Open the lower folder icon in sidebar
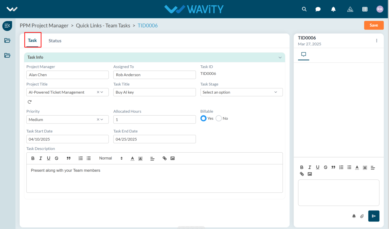Screen dimensions: 389x229 tap(7, 55)
